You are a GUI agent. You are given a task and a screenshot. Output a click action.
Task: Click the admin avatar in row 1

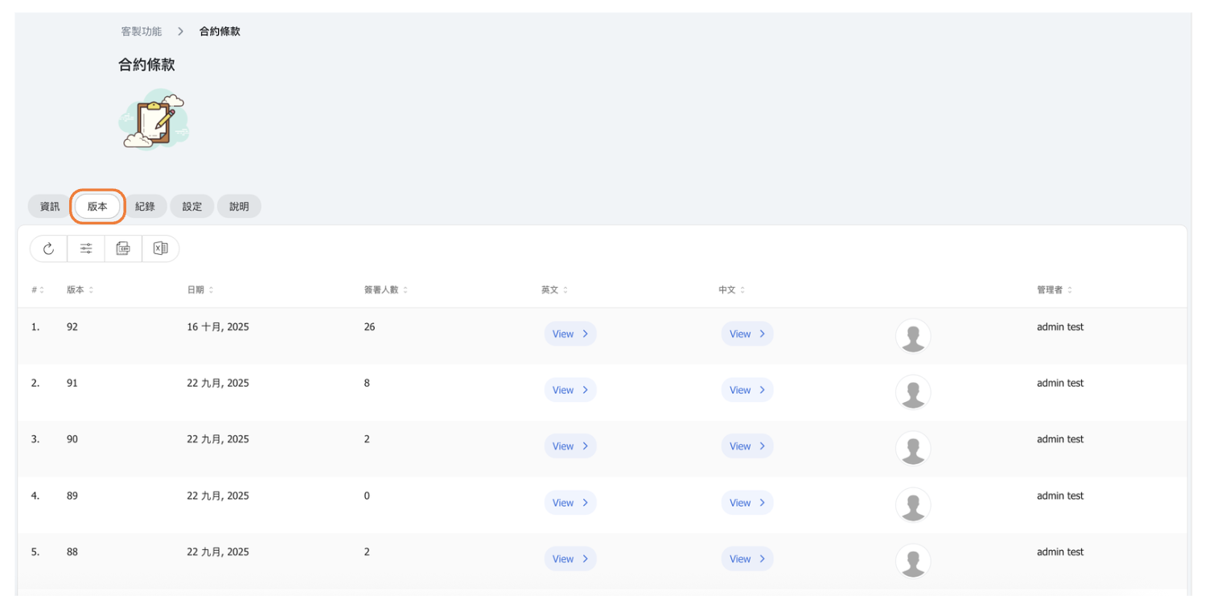tap(912, 336)
